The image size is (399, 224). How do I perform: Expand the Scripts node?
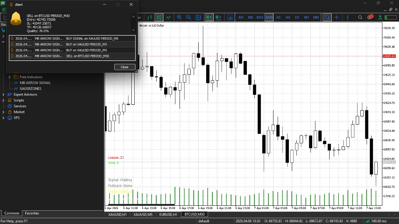pos(3,100)
